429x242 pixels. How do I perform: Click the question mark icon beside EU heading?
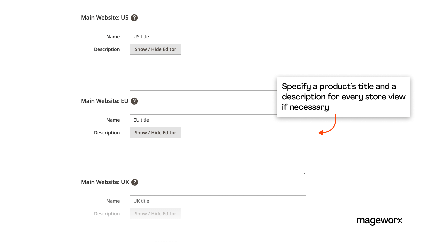pyautogui.click(x=134, y=101)
